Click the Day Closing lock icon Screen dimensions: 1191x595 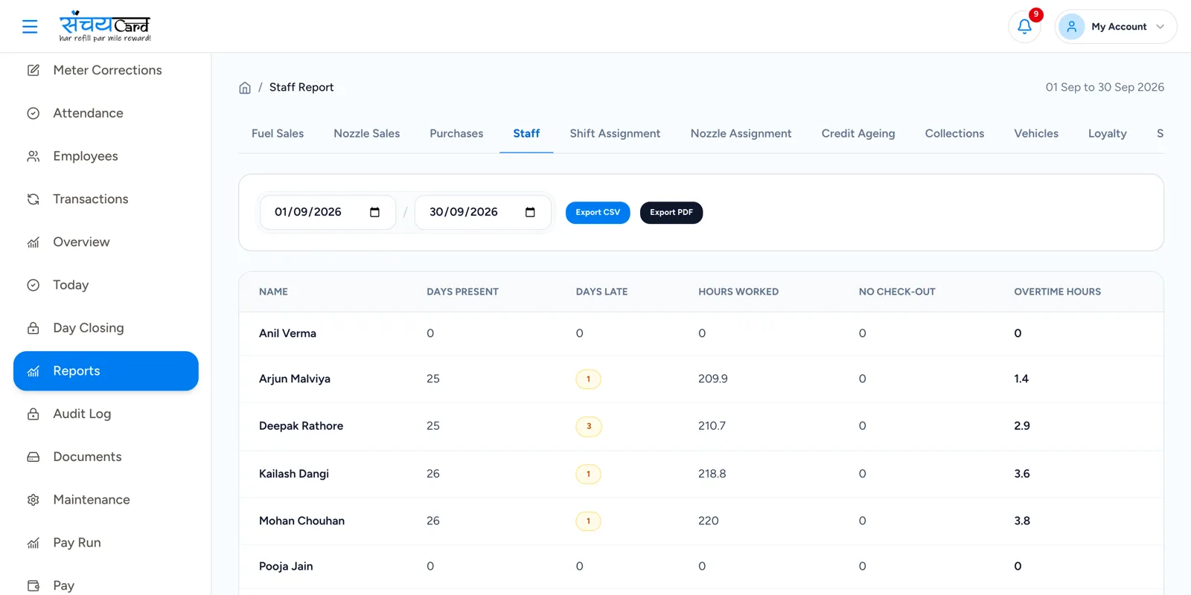(33, 328)
